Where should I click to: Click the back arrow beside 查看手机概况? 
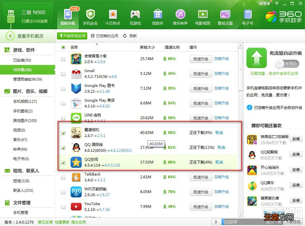point(10,36)
